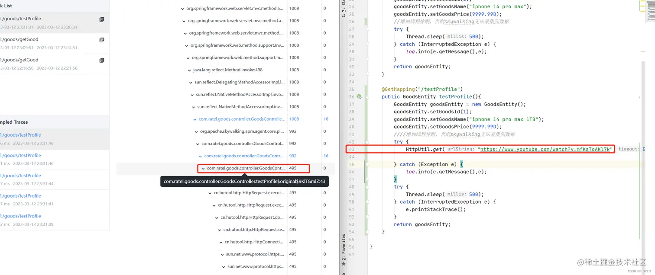Open the view icon for the getGood task started 23:09:51
The height and width of the screenshot is (275, 655).
pyautogui.click(x=102, y=40)
